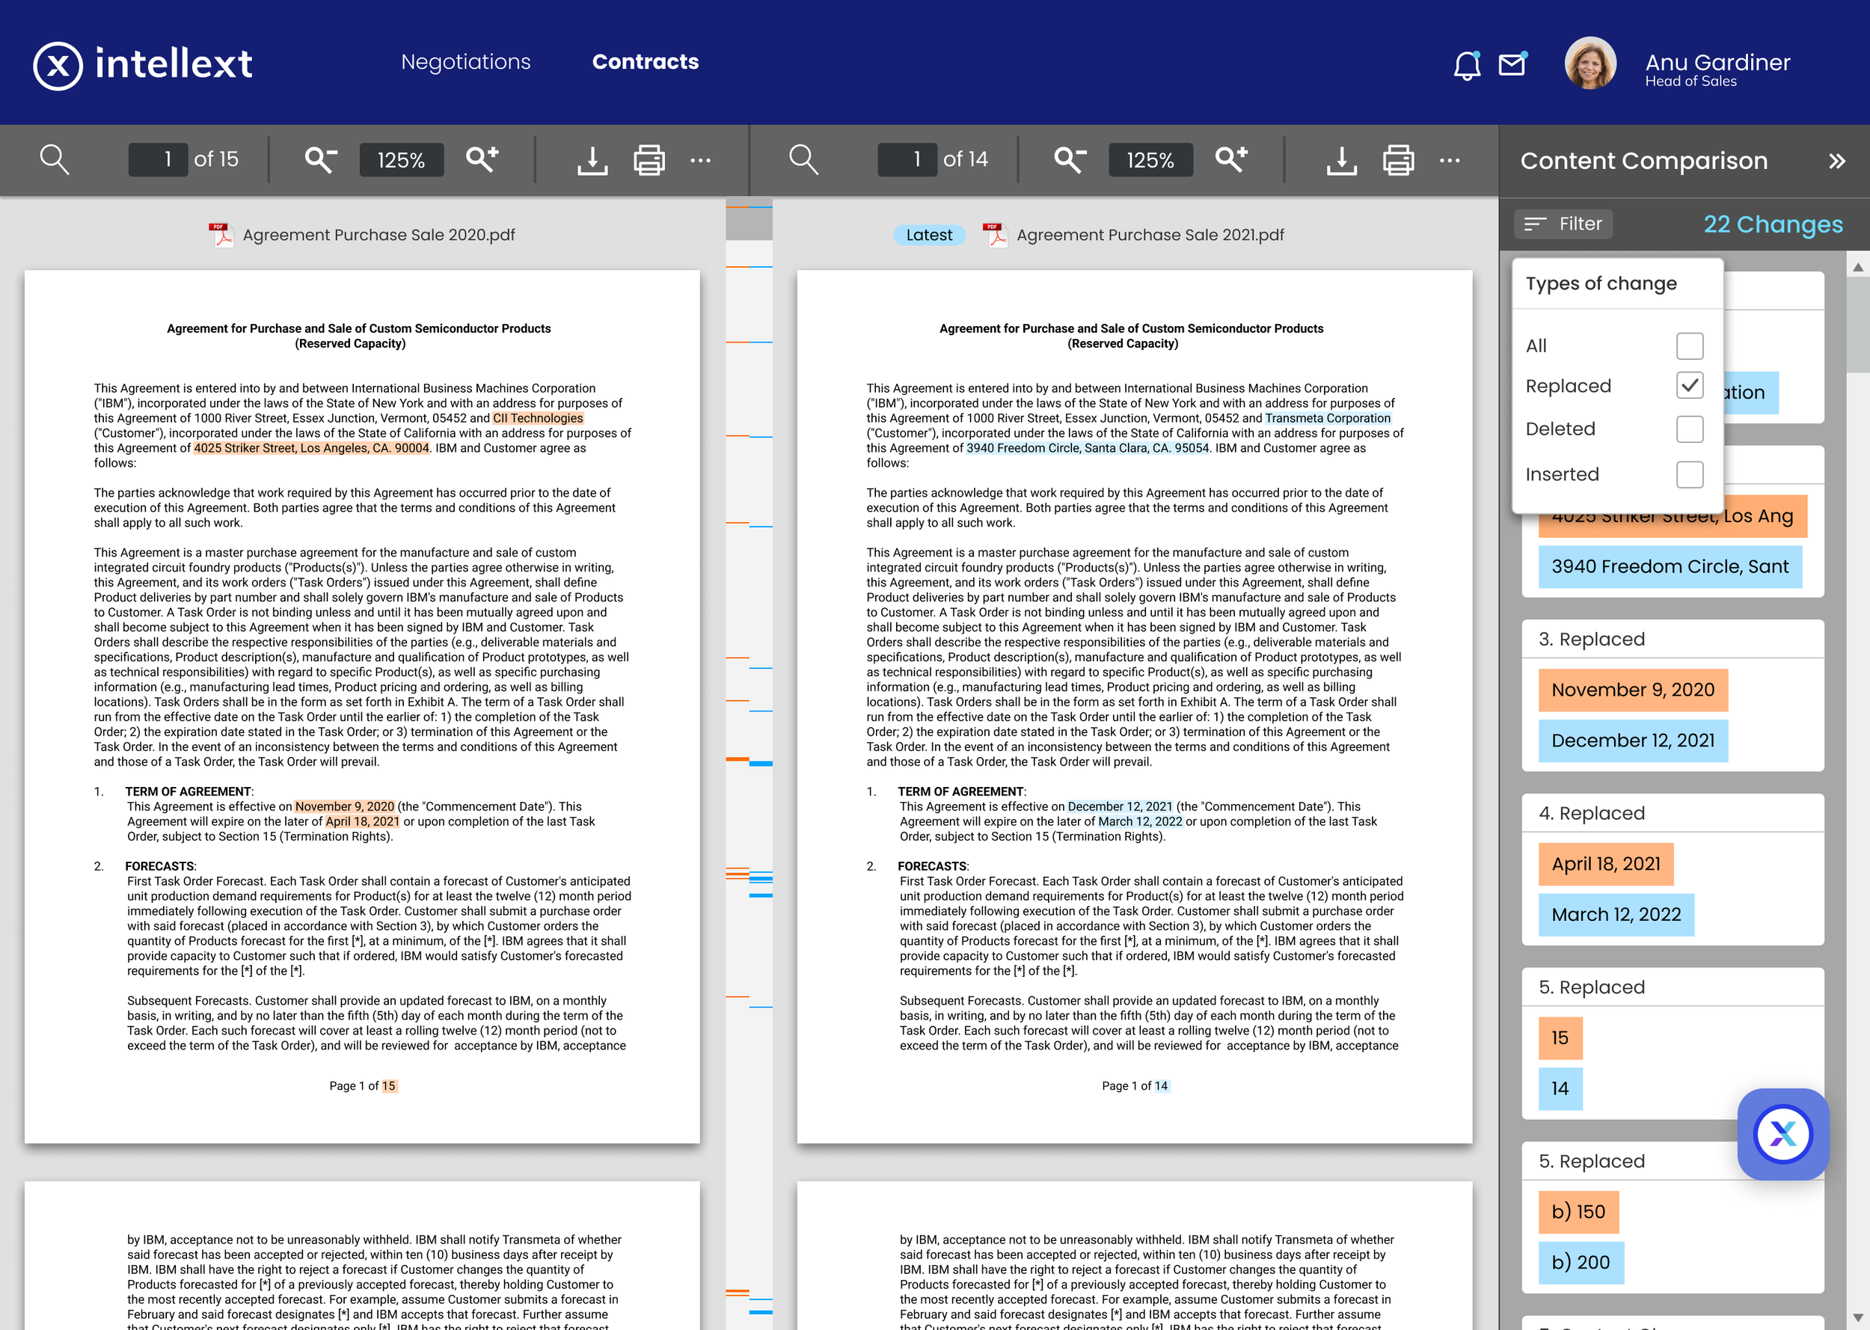The width and height of the screenshot is (1870, 1330).
Task: Search in the 2020 document viewer
Action: [54, 159]
